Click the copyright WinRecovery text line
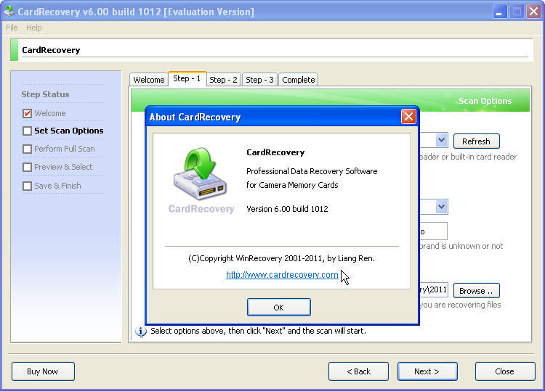 (281, 258)
